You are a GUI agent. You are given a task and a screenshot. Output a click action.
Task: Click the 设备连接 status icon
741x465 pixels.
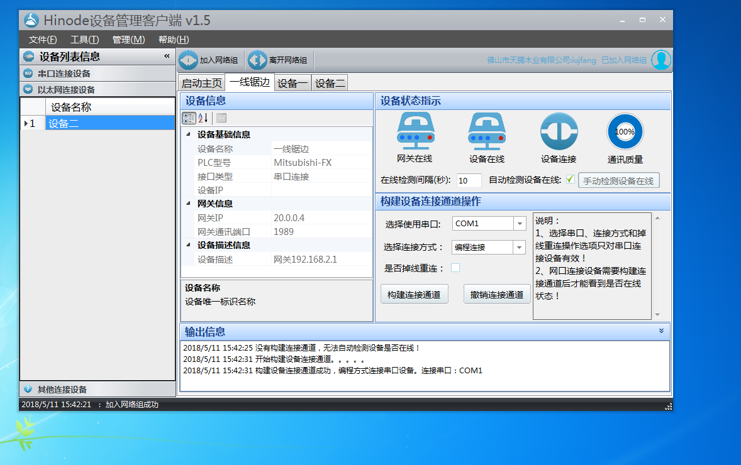(559, 131)
